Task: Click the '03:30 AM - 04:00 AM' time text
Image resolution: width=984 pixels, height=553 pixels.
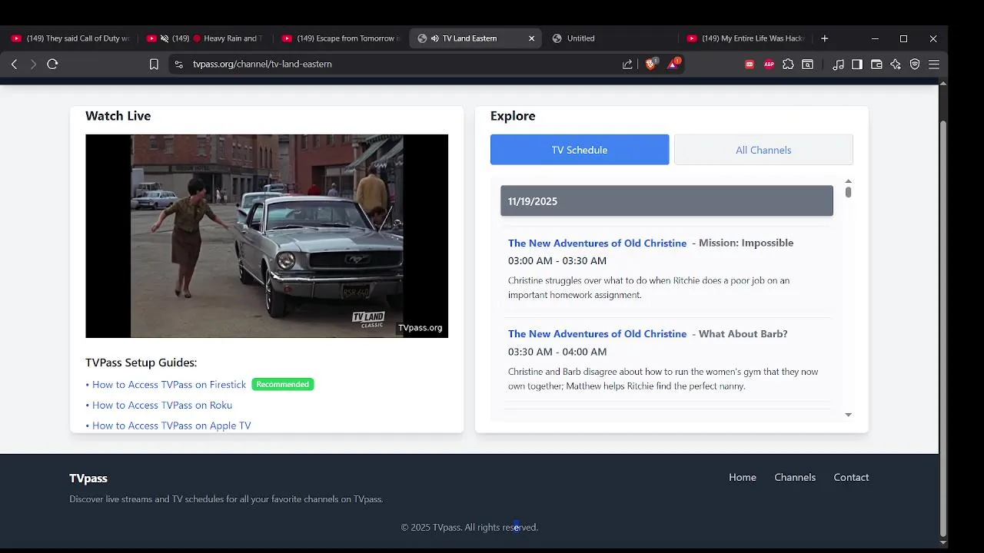Action: tap(557, 352)
